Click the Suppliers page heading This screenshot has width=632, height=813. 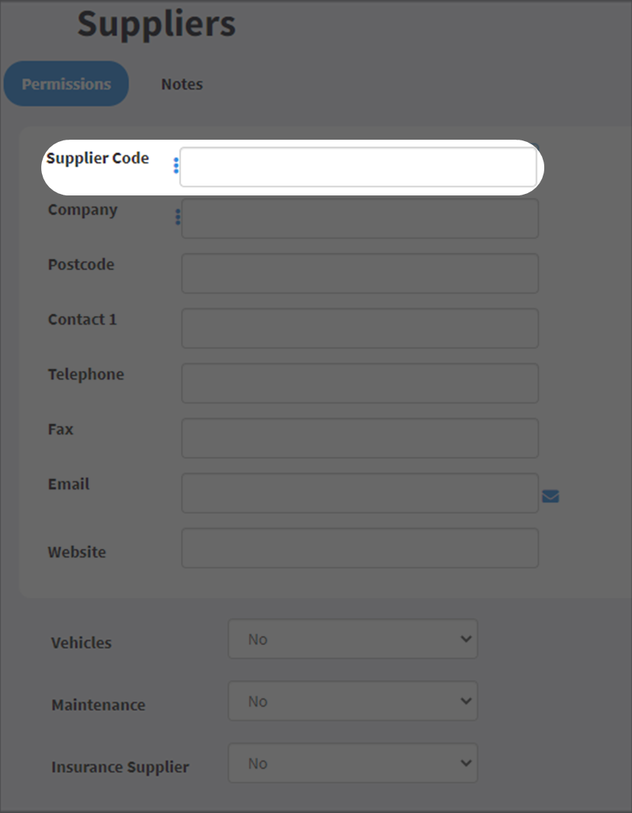tap(156, 24)
